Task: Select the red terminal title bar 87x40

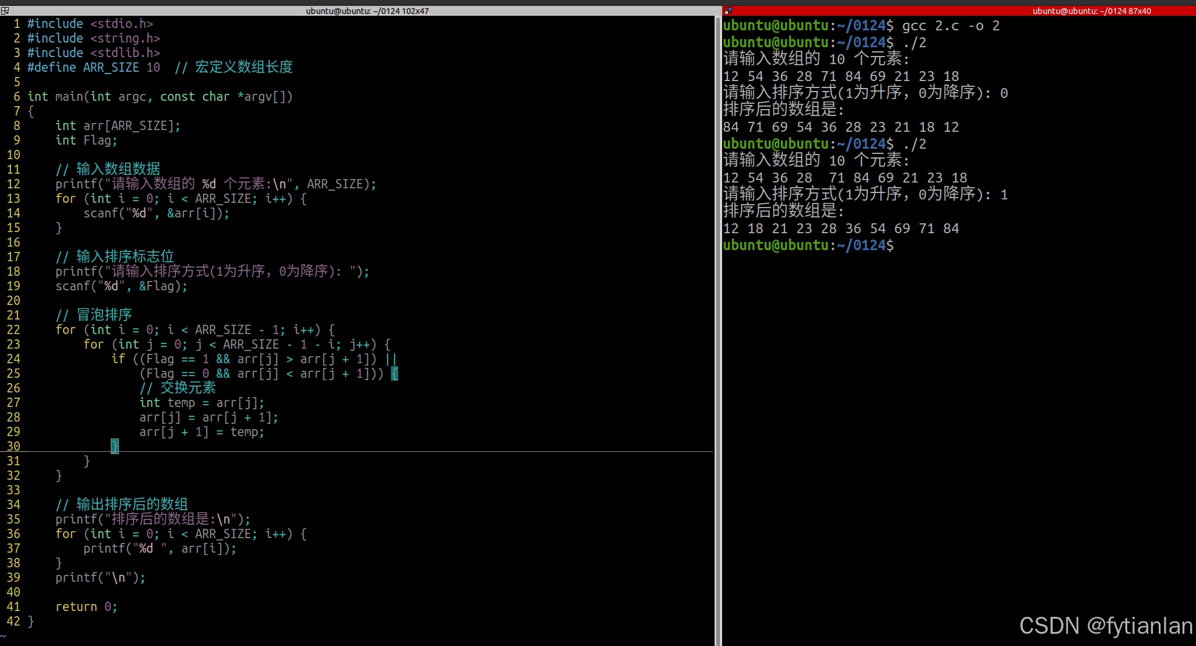Action: tap(1091, 10)
